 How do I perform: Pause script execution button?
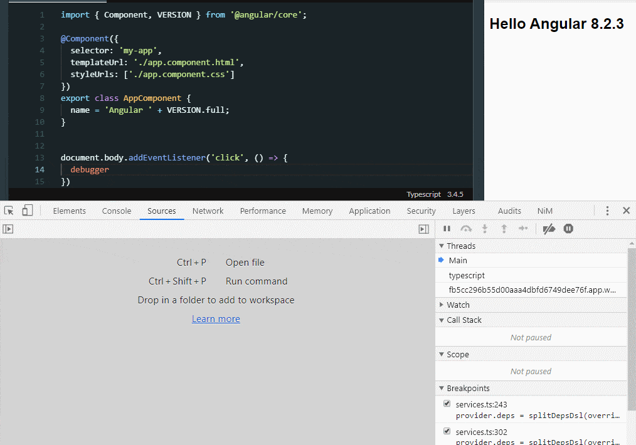pyautogui.click(x=447, y=229)
